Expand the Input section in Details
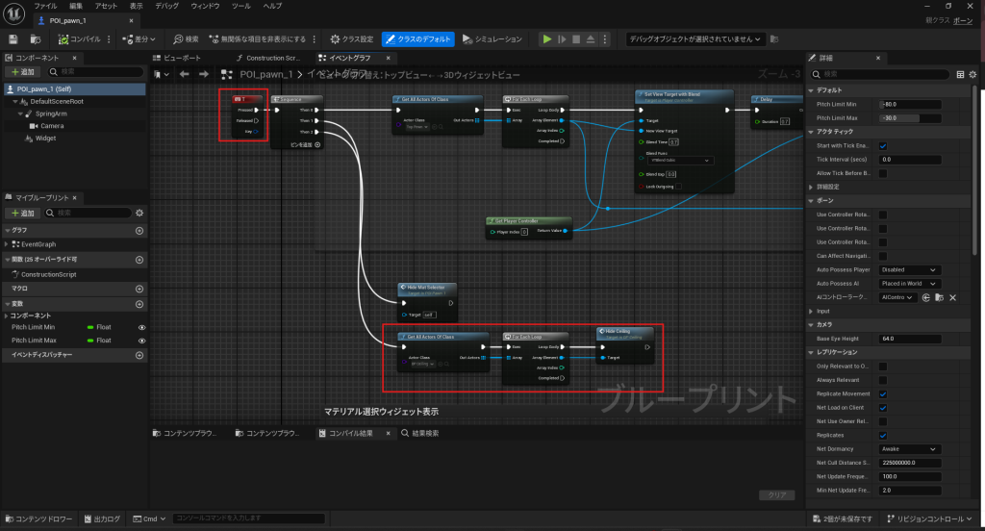 point(822,312)
